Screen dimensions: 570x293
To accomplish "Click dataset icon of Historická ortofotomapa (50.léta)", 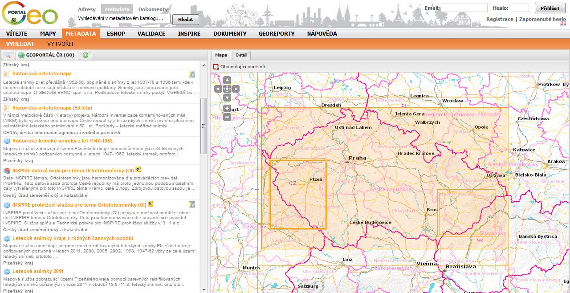I will (x=7, y=108).
